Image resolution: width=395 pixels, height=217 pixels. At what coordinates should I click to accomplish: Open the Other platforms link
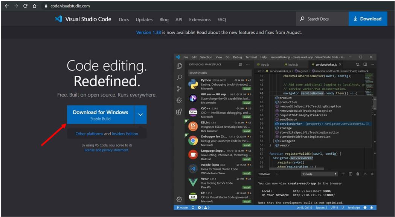(89, 134)
